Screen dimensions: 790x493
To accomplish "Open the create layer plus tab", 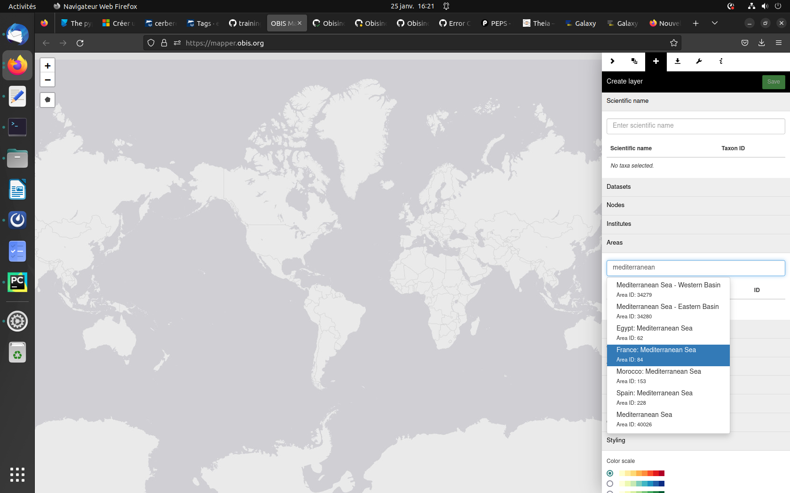I will click(x=656, y=62).
